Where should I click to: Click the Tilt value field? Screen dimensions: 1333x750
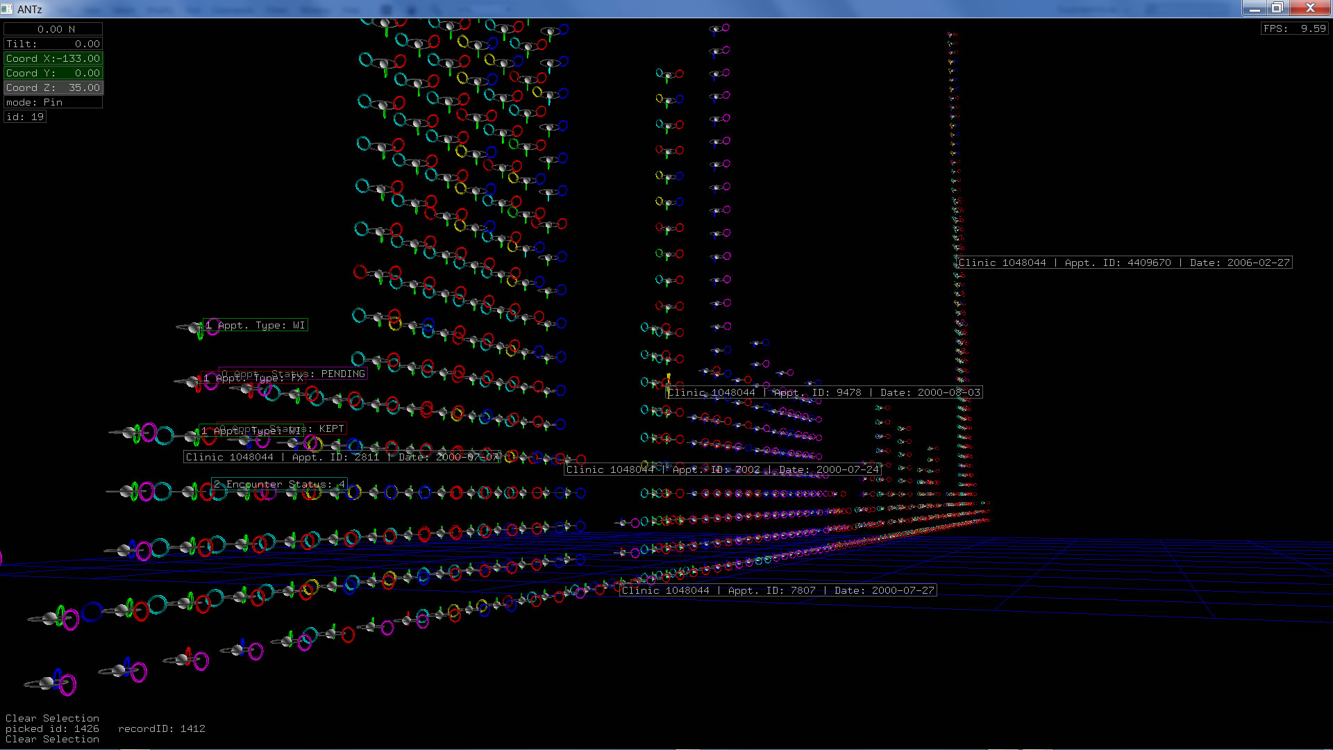[53, 44]
